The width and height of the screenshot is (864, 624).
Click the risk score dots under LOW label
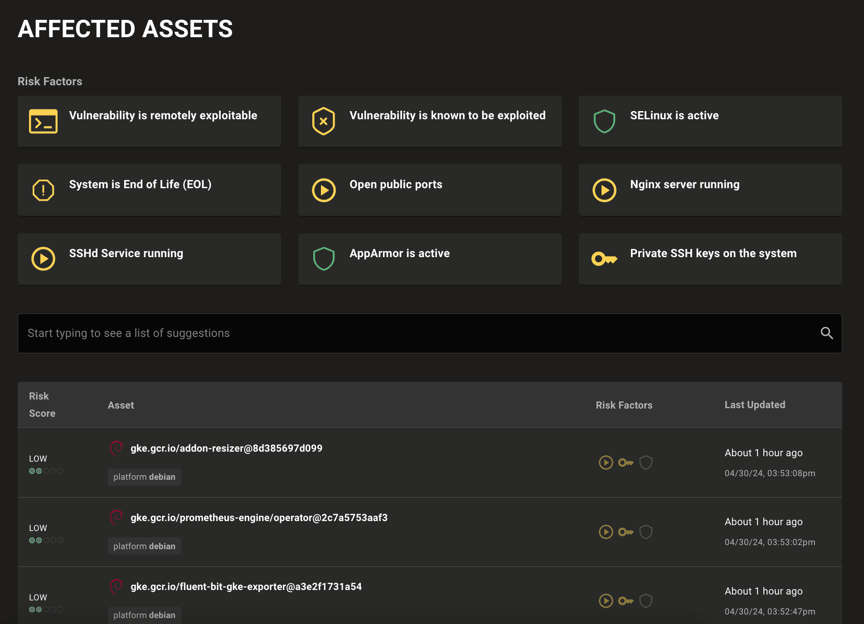[x=46, y=471]
